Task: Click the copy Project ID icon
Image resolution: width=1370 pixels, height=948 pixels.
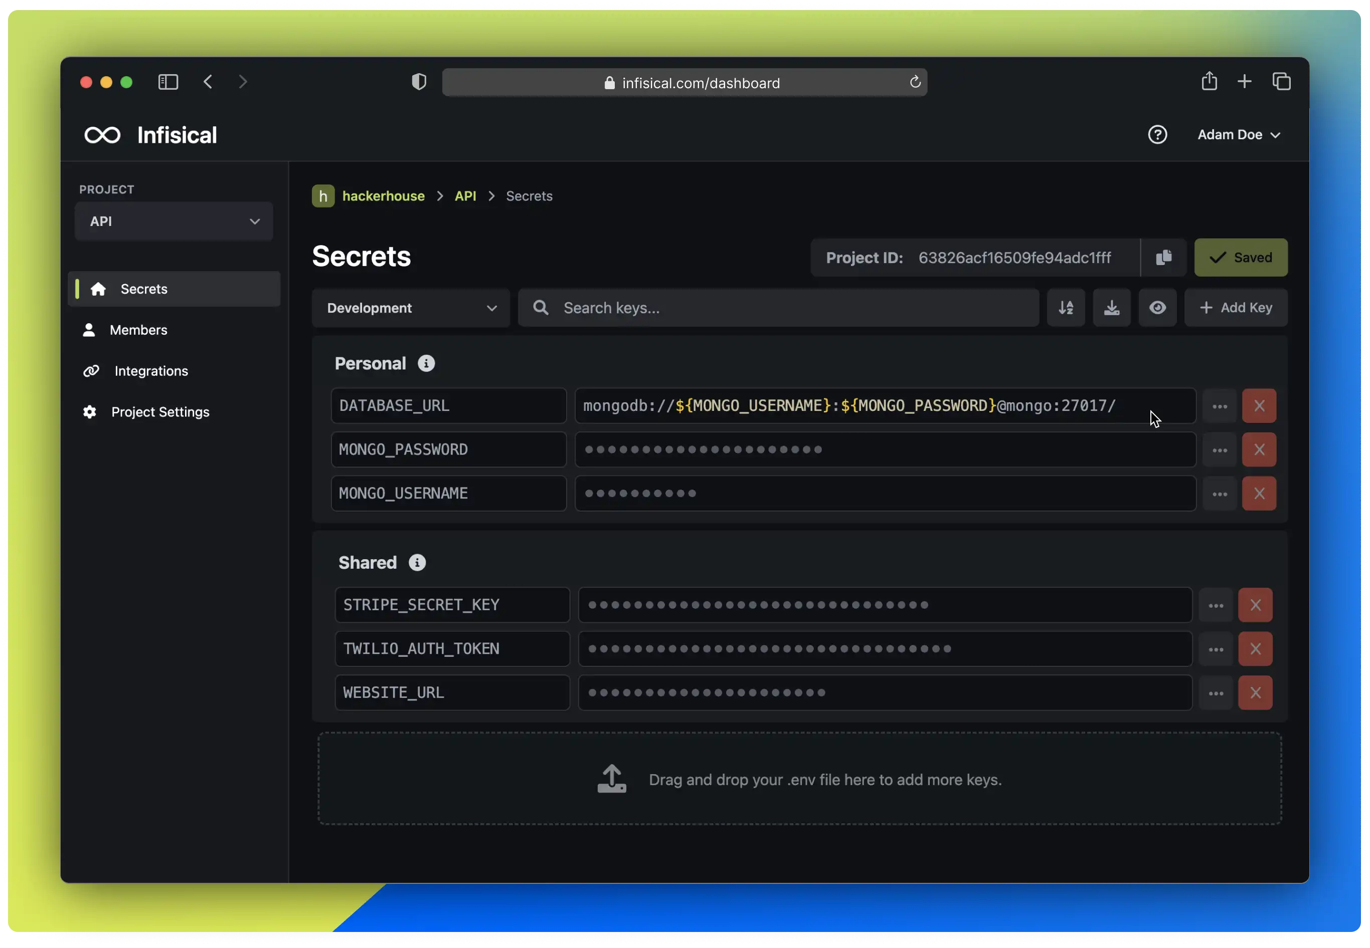Action: [1164, 257]
